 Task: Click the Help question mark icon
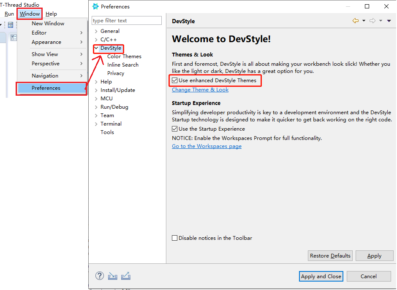(100, 276)
